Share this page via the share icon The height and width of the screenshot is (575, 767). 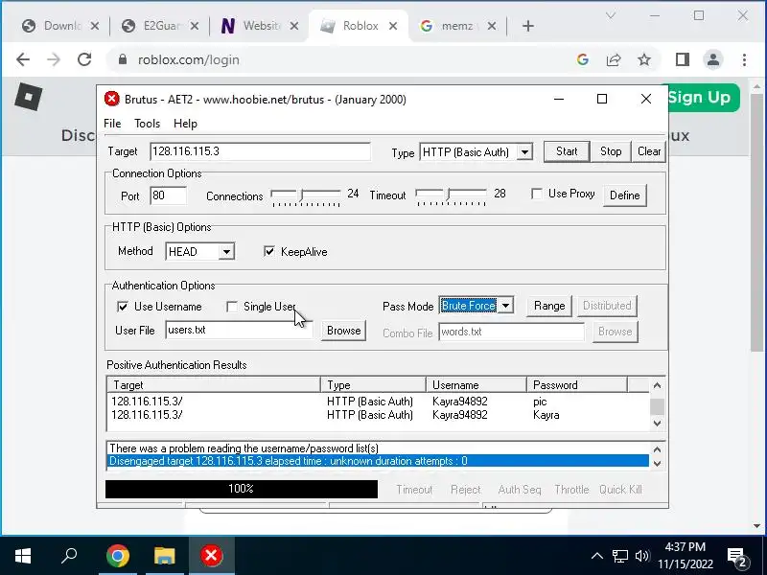(614, 59)
